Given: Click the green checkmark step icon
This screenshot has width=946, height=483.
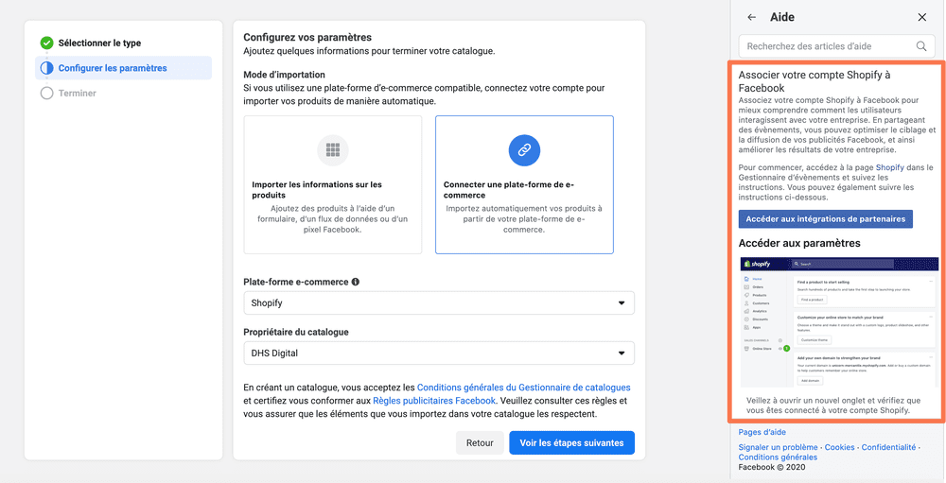Looking at the screenshot, I should click(x=47, y=43).
